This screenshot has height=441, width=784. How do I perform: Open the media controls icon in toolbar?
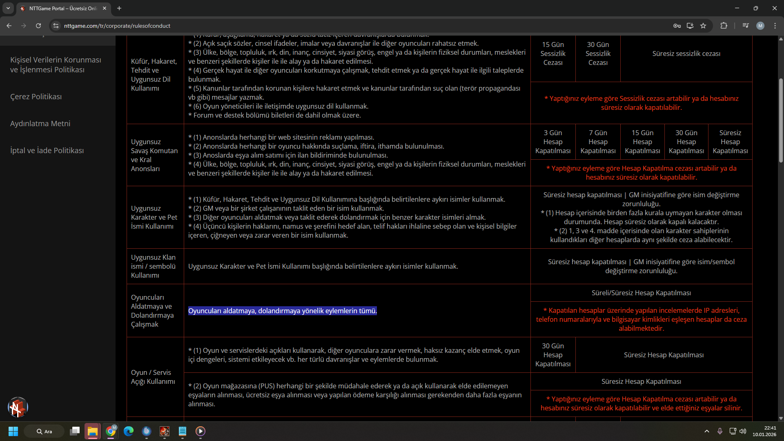746,26
